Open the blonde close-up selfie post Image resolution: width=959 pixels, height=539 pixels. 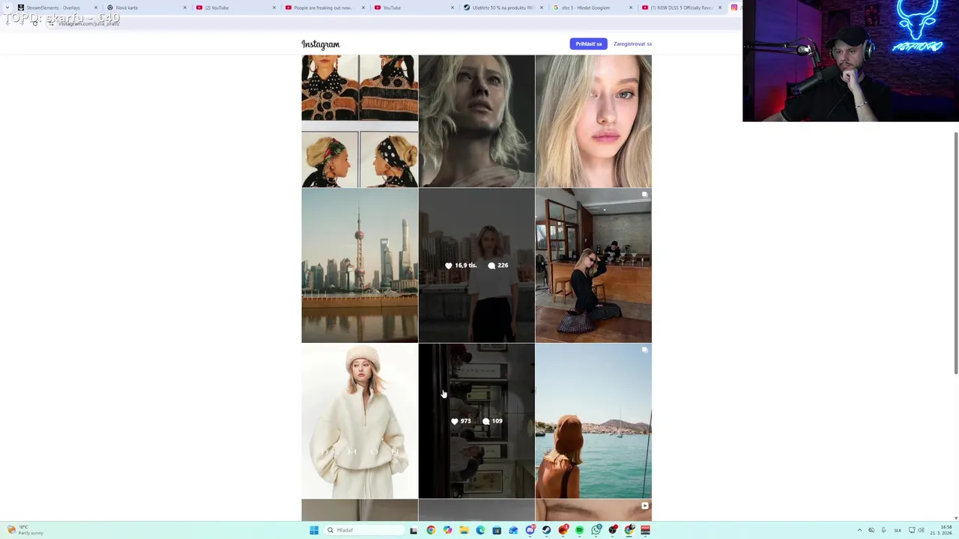[593, 121]
